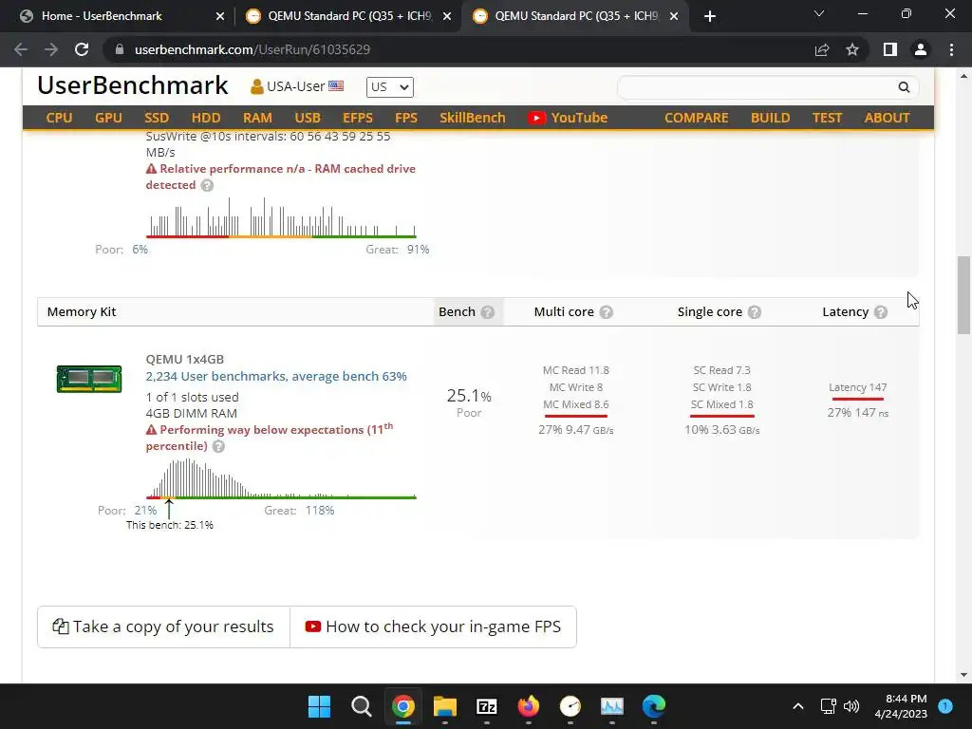Open the SSD menu item
This screenshot has width=972, height=729.
[157, 118]
